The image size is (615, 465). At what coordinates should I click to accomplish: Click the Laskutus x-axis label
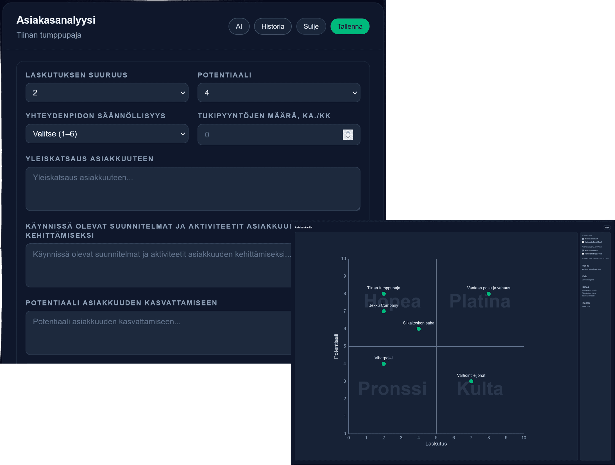tap(436, 444)
